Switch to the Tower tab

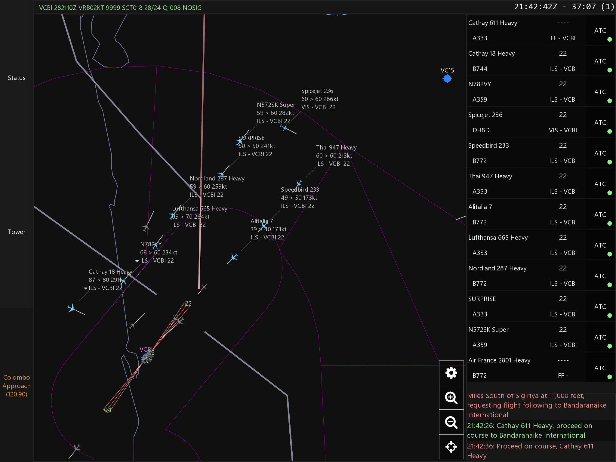[17, 232]
